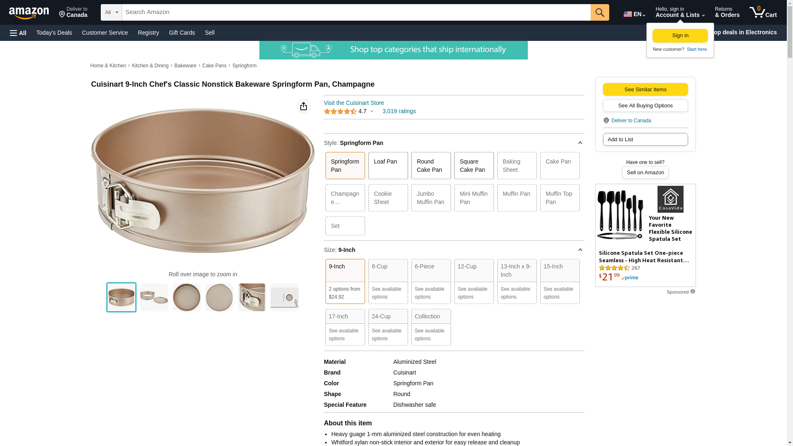Screen dimensions: 793x446
Task: Open the All hamburger menu
Action: tap(18, 33)
